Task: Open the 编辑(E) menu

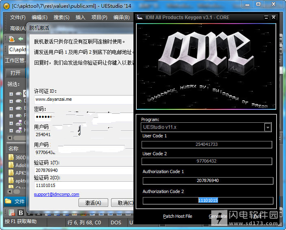Action: 39,17
